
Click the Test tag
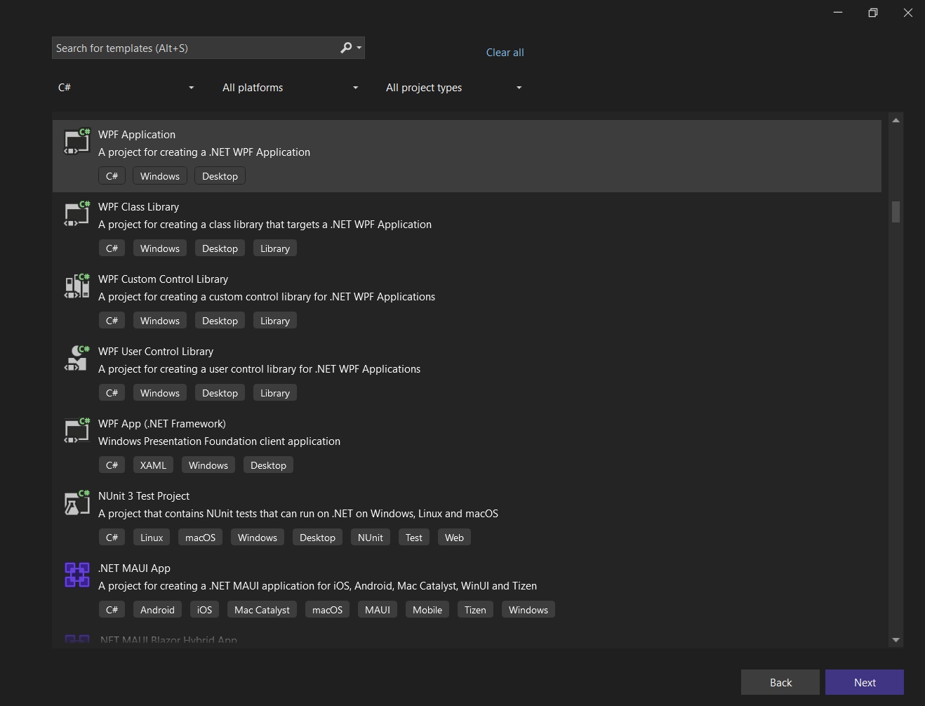(x=414, y=538)
